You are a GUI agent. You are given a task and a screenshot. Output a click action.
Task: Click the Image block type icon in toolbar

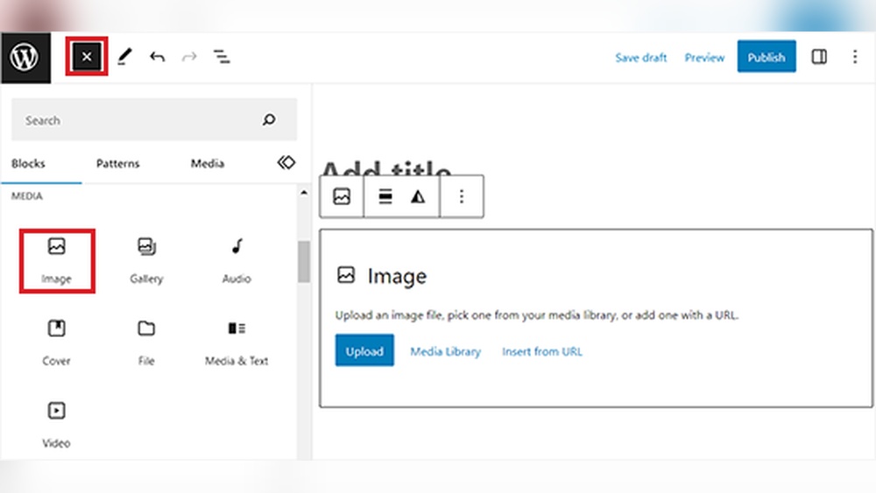(x=342, y=196)
